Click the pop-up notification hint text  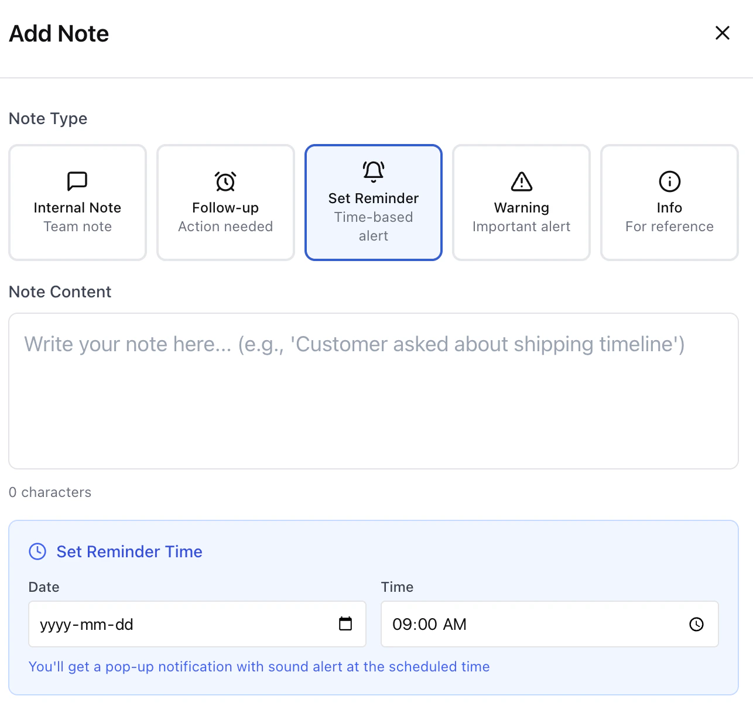pos(259,667)
